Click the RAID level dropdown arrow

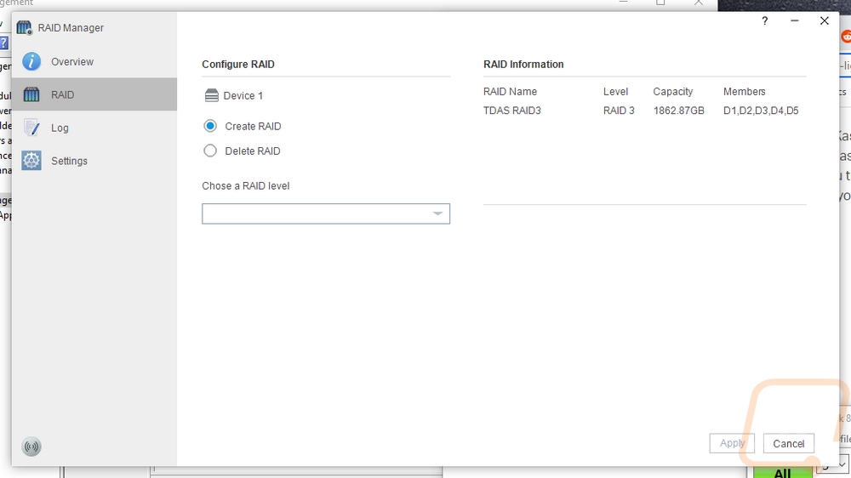click(437, 213)
